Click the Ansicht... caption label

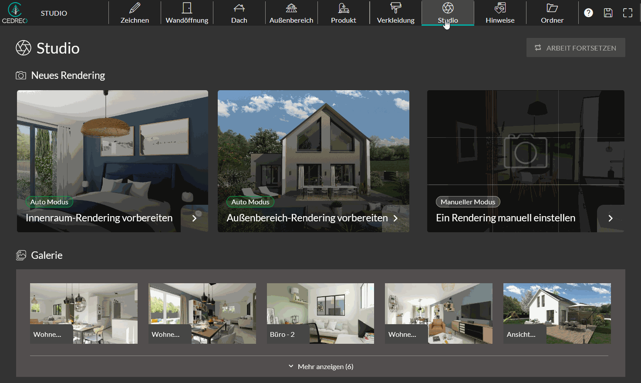point(521,334)
